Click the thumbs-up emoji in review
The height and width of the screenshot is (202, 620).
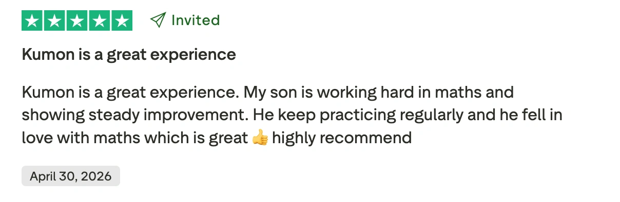tap(260, 138)
